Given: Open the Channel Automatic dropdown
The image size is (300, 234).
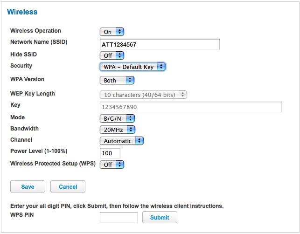Looking at the screenshot, I should click(122, 141).
